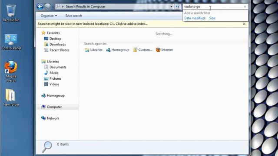Open Downloads in Favorites

pyautogui.click(x=58, y=44)
